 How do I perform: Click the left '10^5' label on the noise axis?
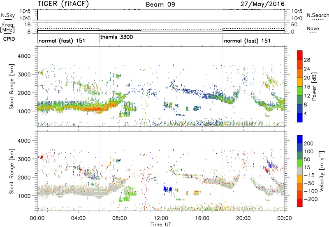tap(25, 11)
